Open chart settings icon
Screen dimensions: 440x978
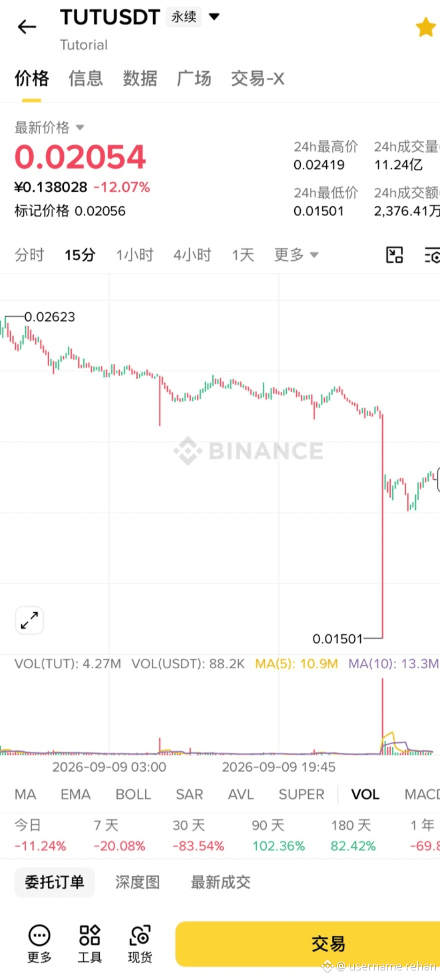(432, 255)
